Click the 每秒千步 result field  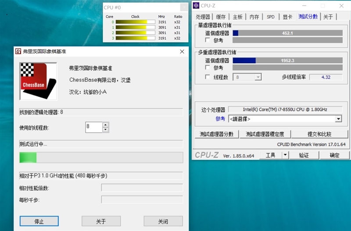[x=142, y=199]
